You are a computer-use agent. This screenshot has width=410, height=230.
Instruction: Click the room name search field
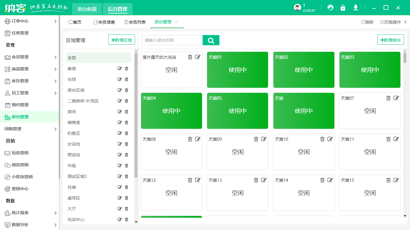coord(172,40)
